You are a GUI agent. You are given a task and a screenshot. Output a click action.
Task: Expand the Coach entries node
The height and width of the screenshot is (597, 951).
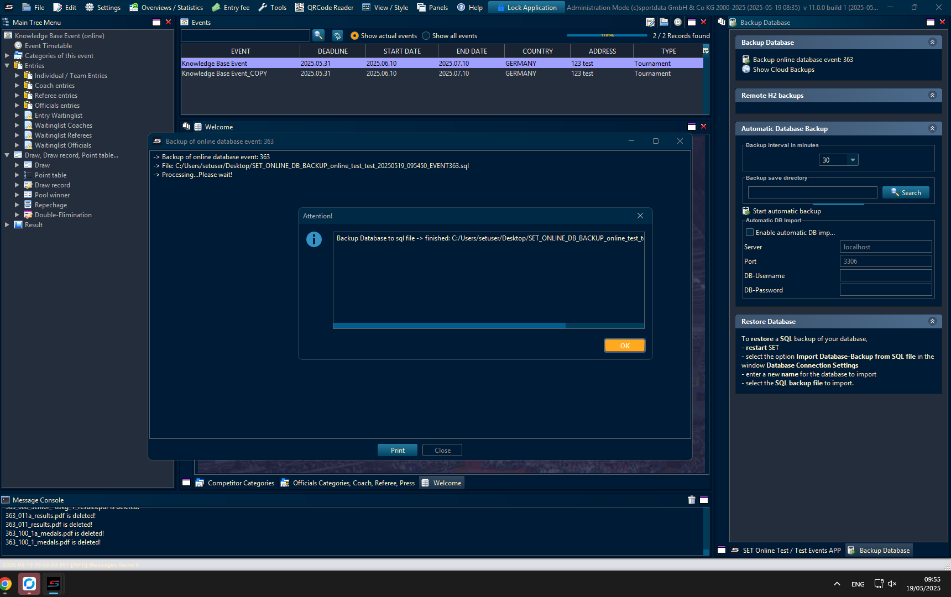17,86
